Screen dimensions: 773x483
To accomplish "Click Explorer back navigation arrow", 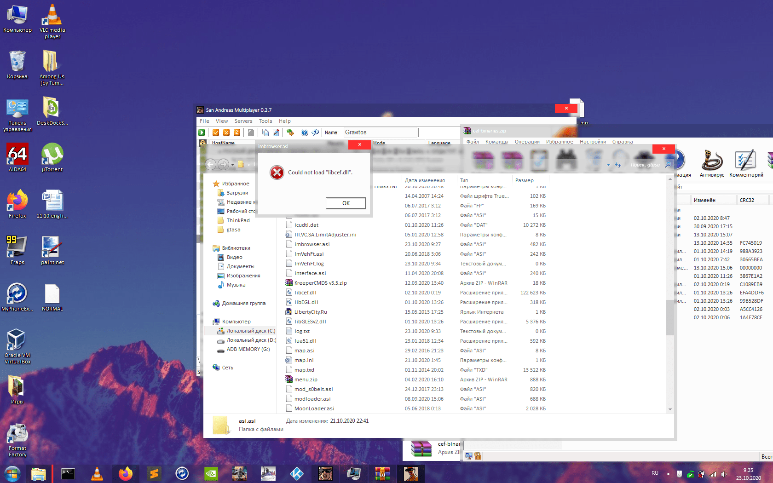I will point(211,164).
